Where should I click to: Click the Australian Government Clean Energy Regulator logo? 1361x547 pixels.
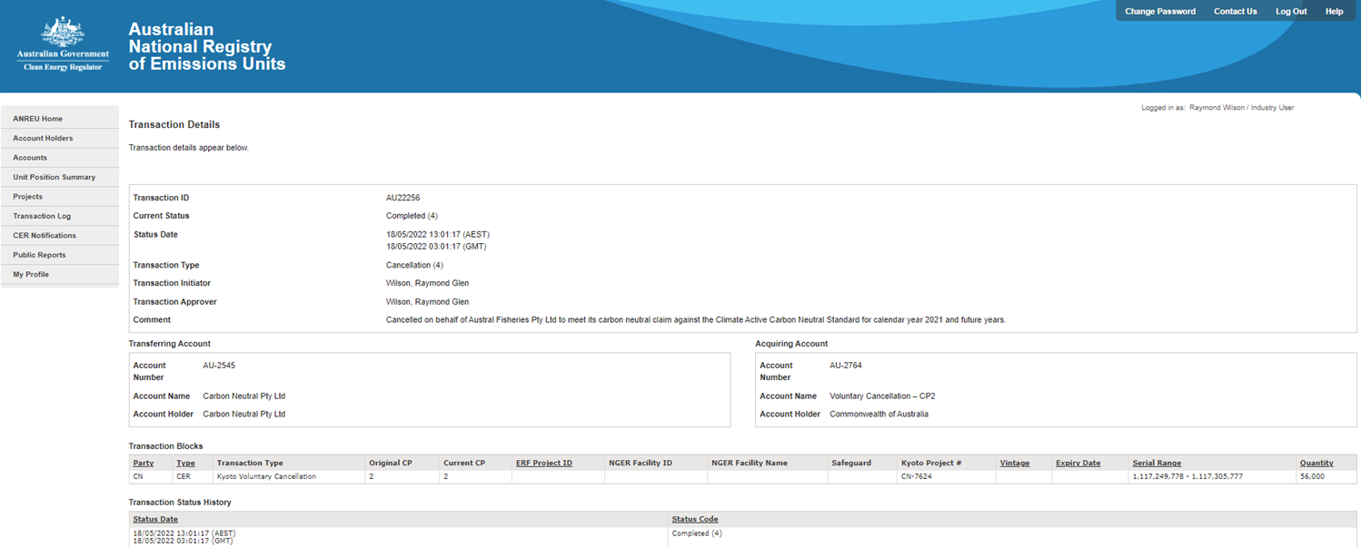[x=63, y=44]
